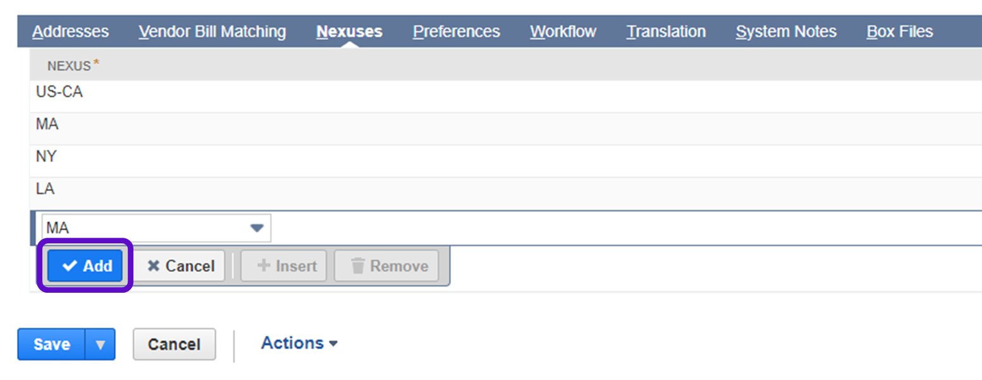Screen dimensions: 982x380
Task: Open the Box Files tab
Action: (899, 32)
